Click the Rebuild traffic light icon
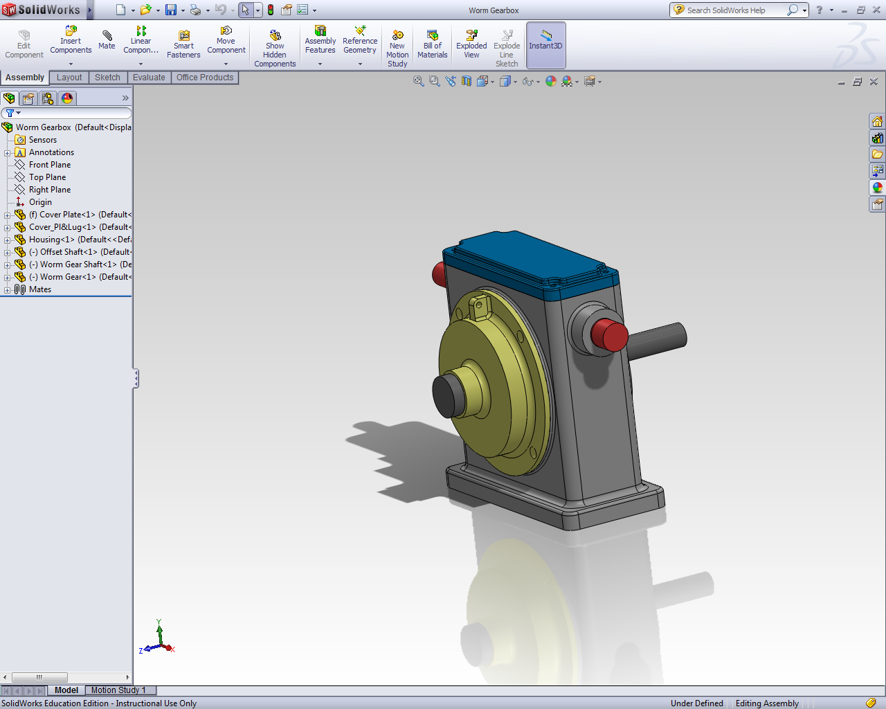 pyautogui.click(x=271, y=10)
